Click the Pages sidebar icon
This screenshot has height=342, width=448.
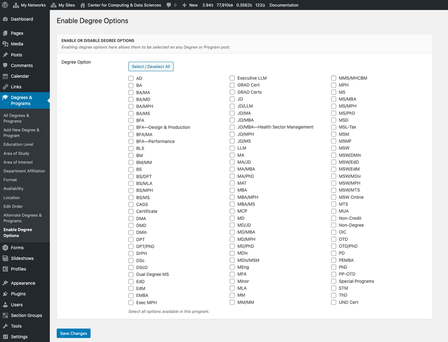point(5,33)
